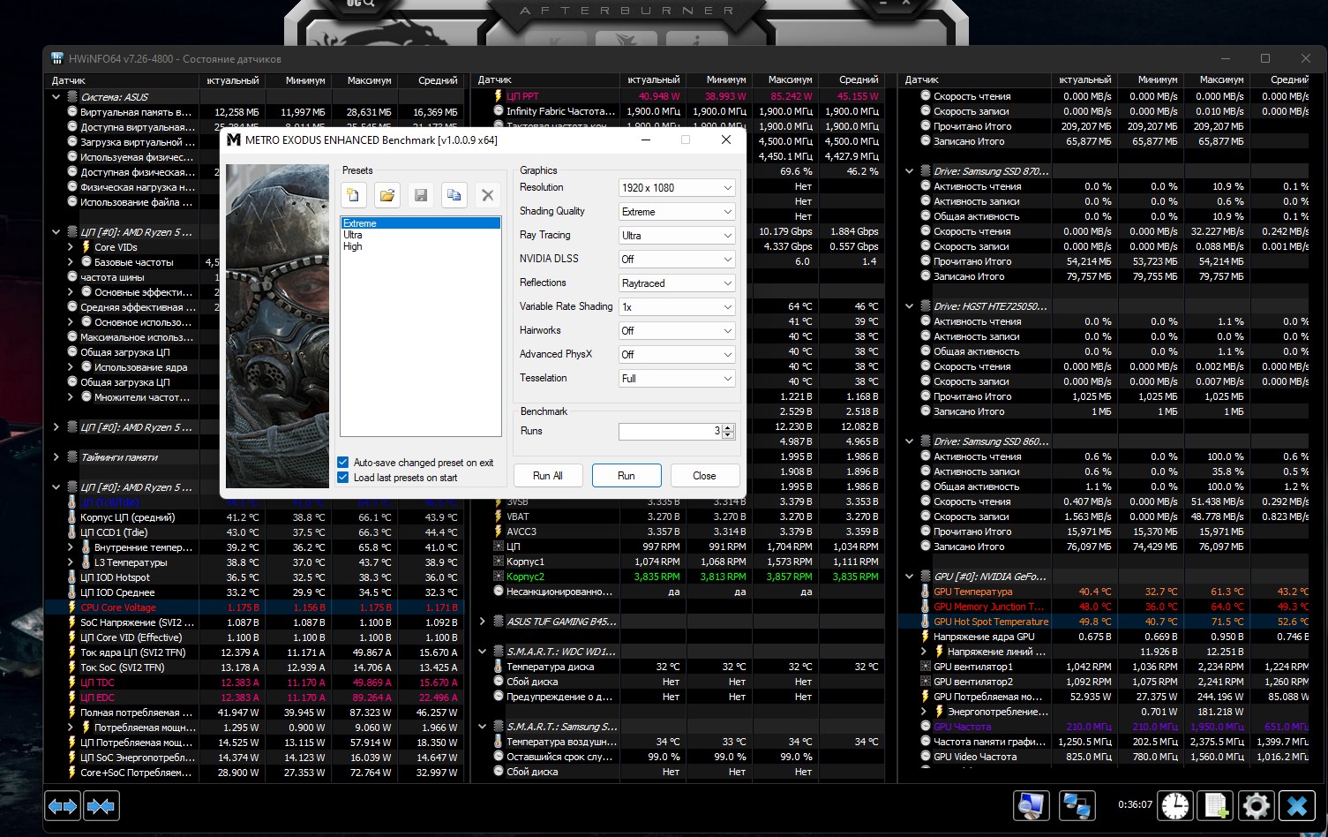The width and height of the screenshot is (1328, 837).
Task: Select the ЦП EDC sensor row
Action: click(x=255, y=697)
